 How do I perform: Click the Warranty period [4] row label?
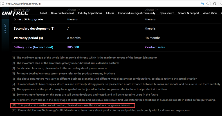click(x=28, y=38)
